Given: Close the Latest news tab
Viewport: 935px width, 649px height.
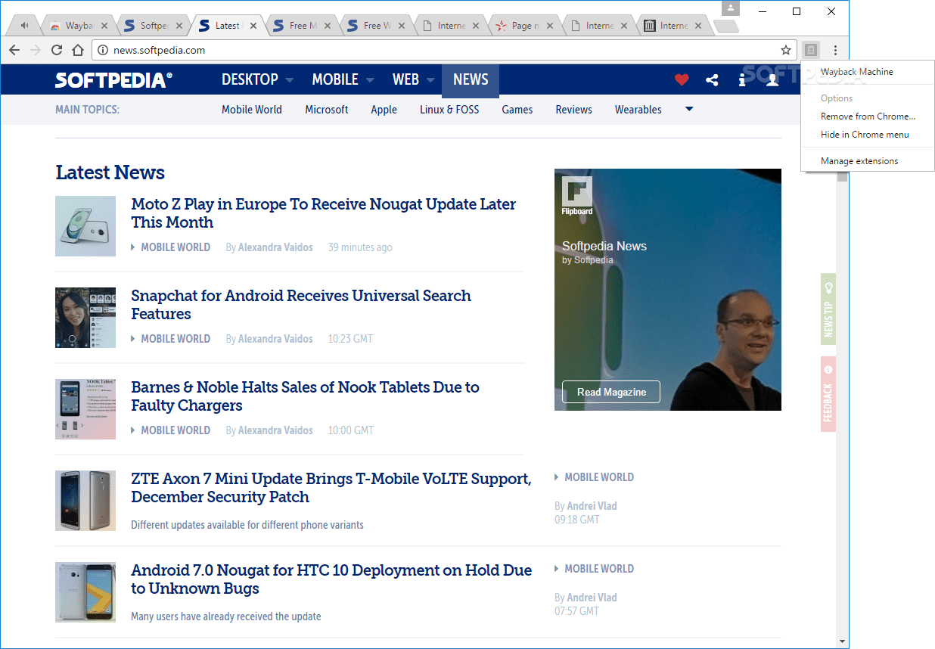Looking at the screenshot, I should point(253,26).
